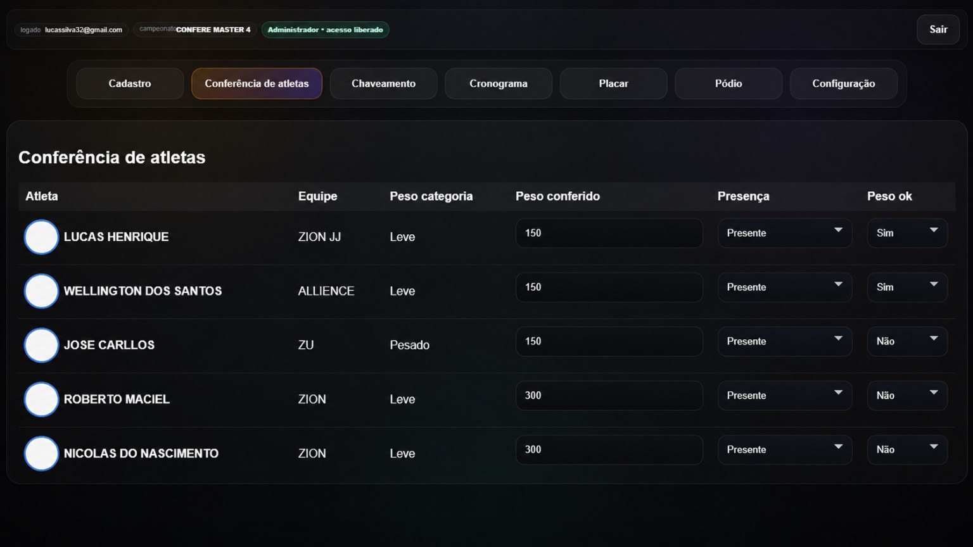The width and height of the screenshot is (973, 547).
Task: Click the team name ZION JJ
Action: [319, 237]
